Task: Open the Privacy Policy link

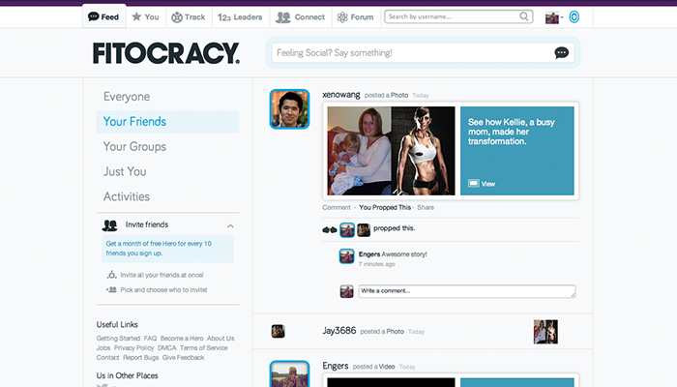Action: (x=133, y=347)
